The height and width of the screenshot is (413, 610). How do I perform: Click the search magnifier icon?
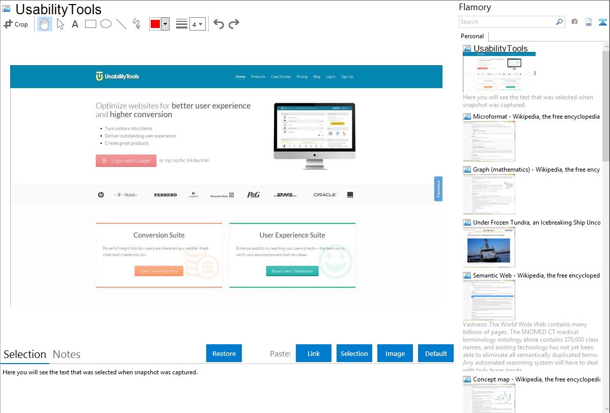pyautogui.click(x=560, y=22)
